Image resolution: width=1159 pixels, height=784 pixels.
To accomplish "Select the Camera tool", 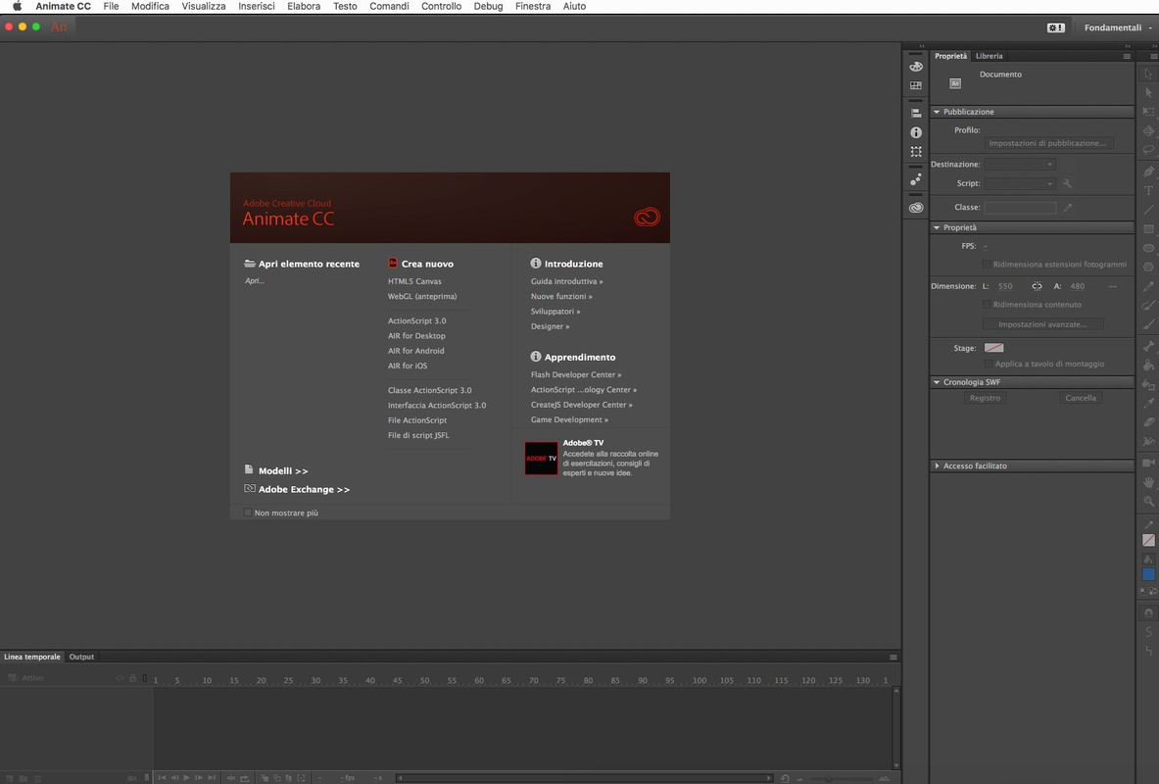I will (x=1148, y=463).
